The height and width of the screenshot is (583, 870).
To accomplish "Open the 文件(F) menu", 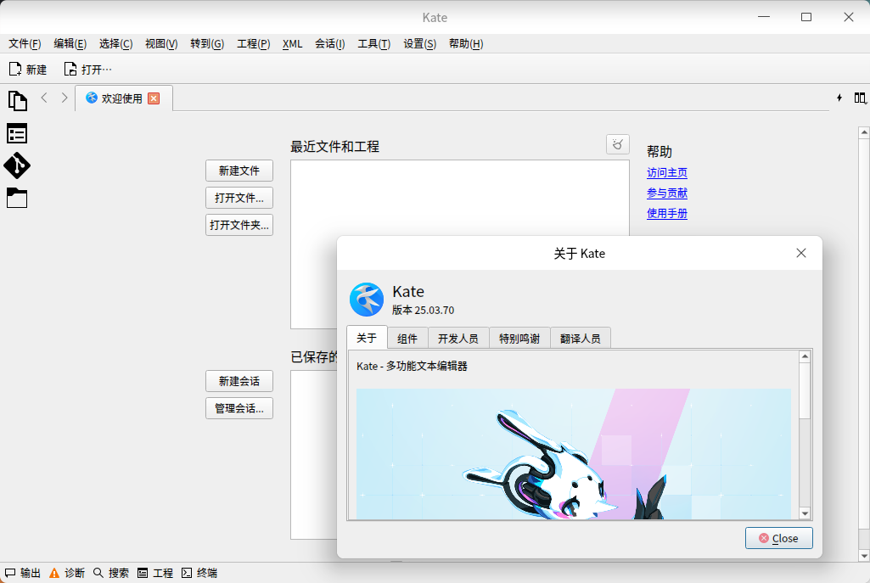I will pyautogui.click(x=25, y=44).
